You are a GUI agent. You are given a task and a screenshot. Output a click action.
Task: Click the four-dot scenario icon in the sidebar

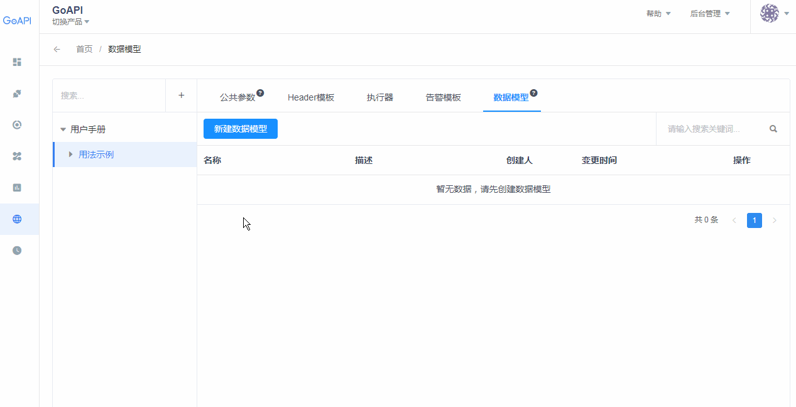click(17, 156)
